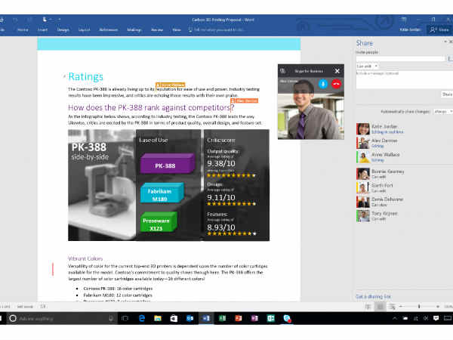Open the Insert ribbon tab
Screen dimensions: 453x340
43,30
